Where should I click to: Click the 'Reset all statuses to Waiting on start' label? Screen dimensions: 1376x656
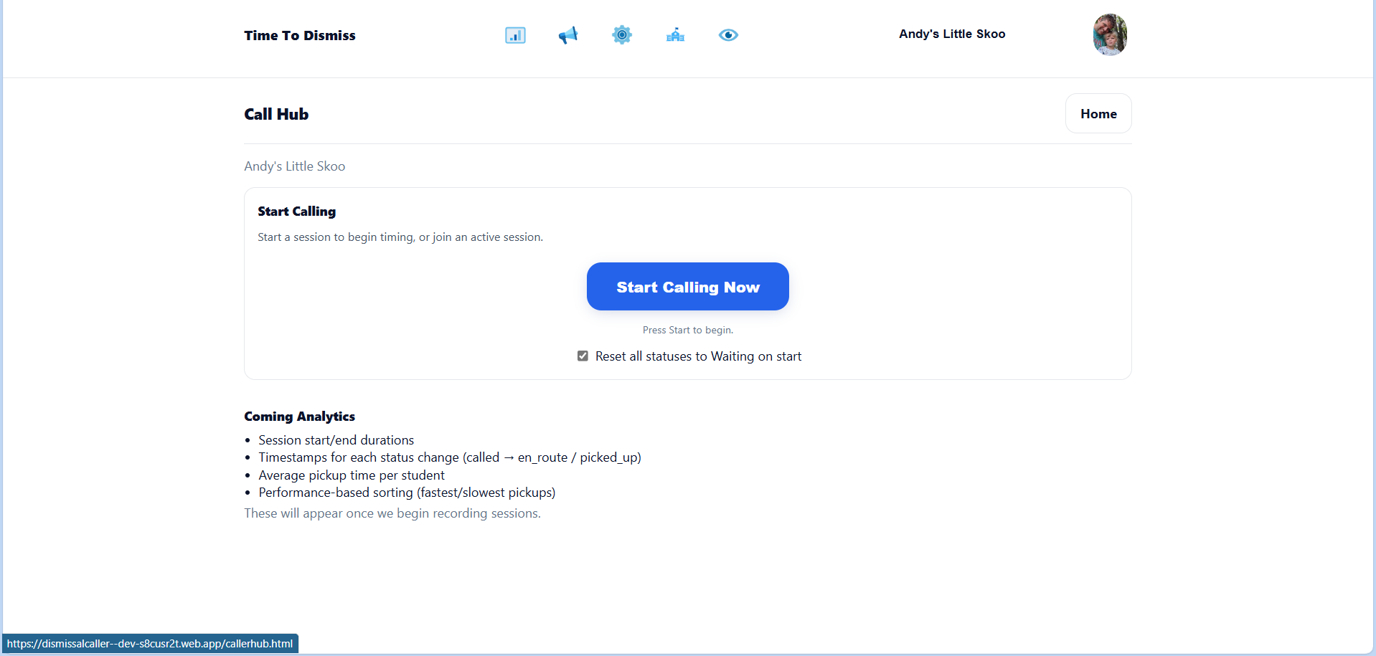[698, 356]
